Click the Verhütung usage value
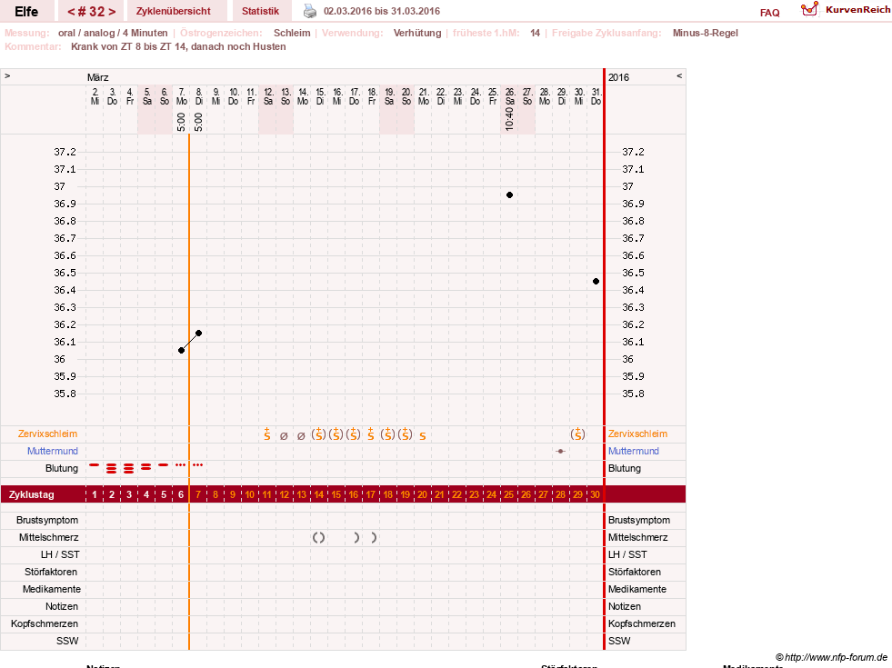This screenshot has height=668, width=892. coord(417,33)
